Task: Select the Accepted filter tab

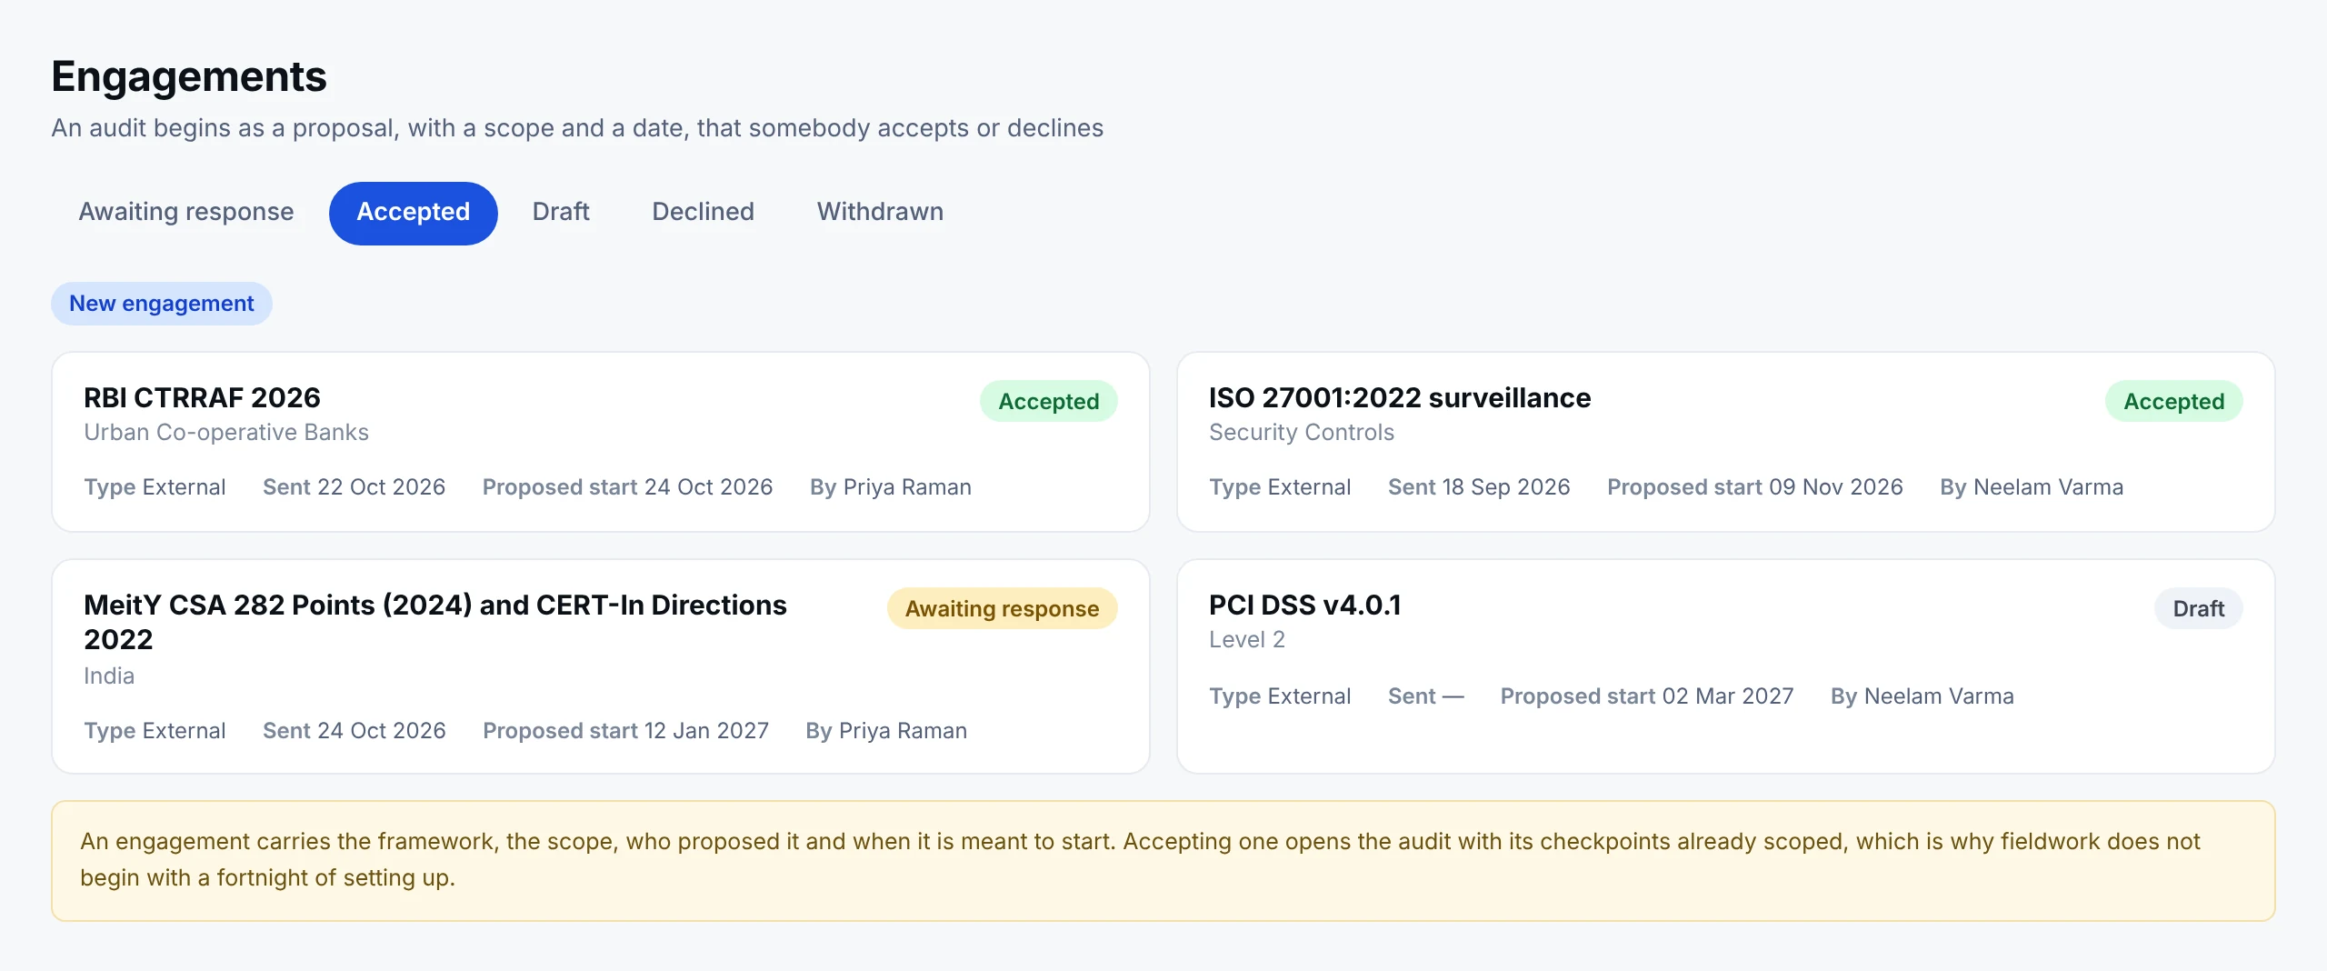Action: [414, 213]
